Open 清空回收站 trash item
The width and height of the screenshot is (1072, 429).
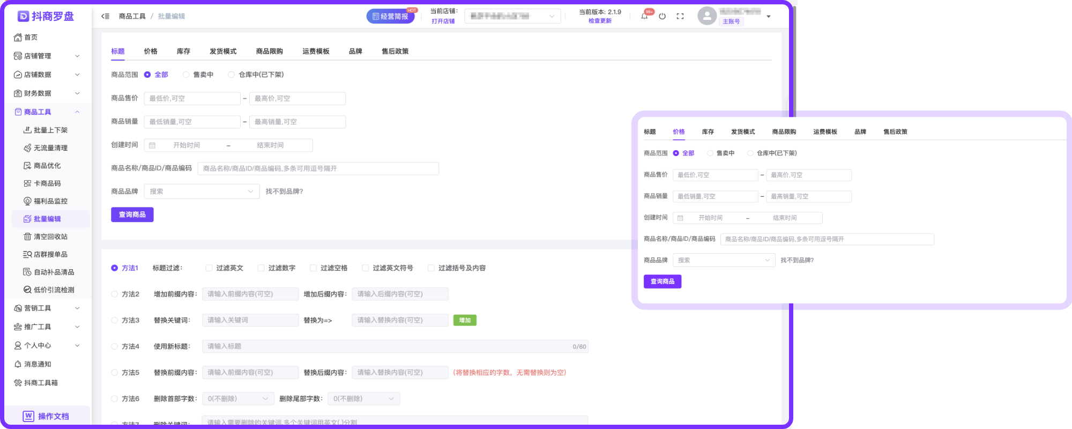(x=50, y=236)
